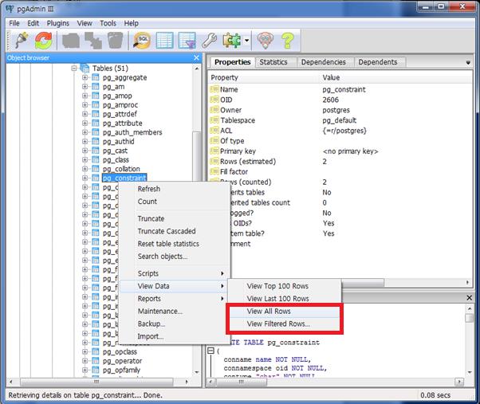480x404 pixels.
Task: Click the view data grid icon
Action: (164, 40)
